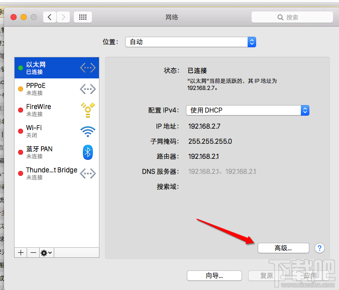339x290 pixels.
Task: Click the yellow FireWire icon
Action: click(x=88, y=110)
